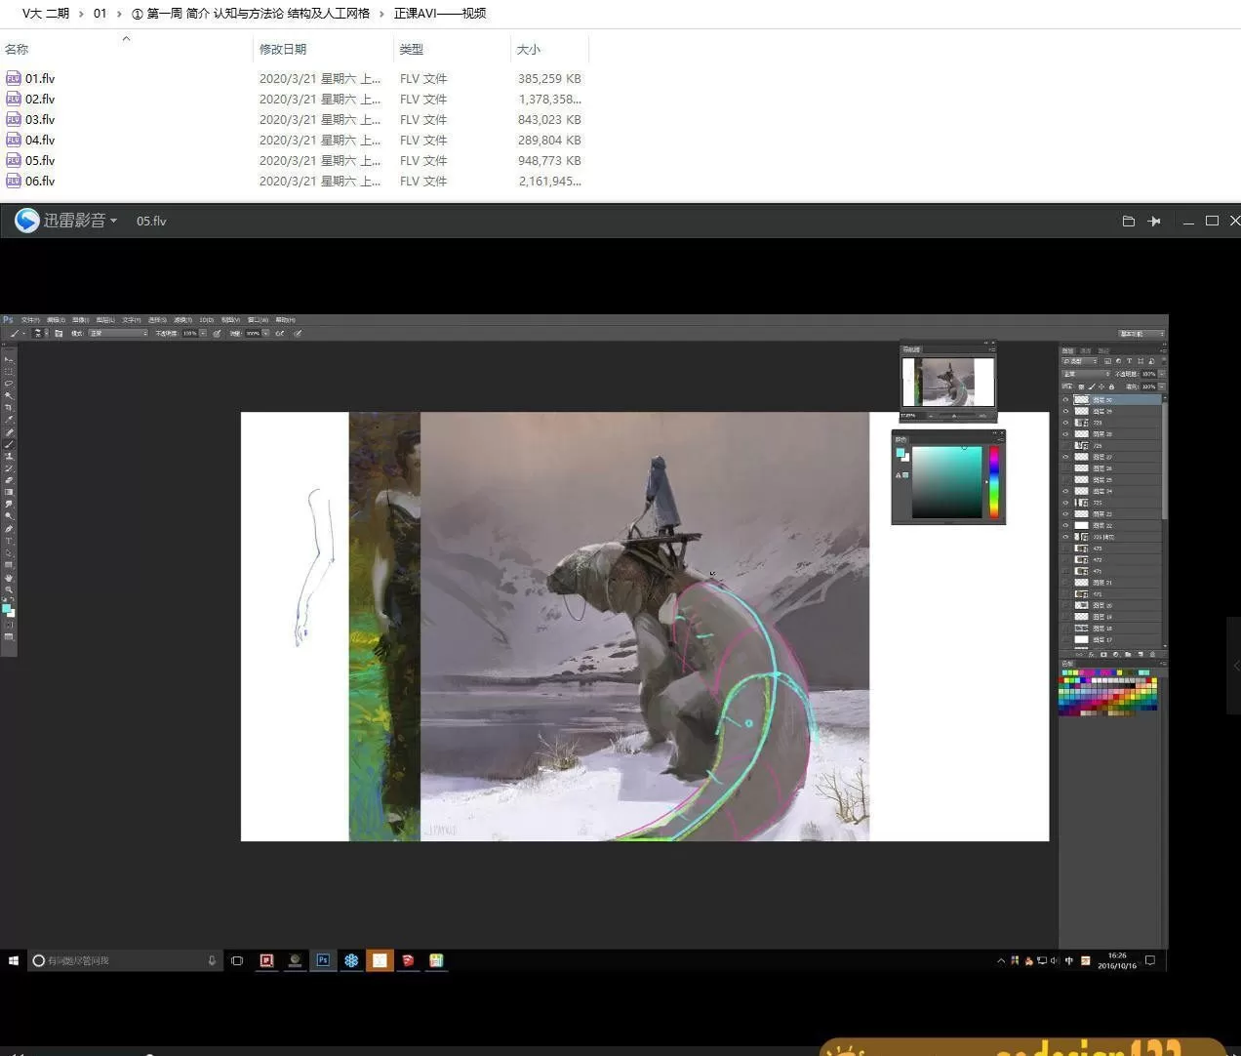This screenshot has width=1241, height=1056.
Task: Open the layer blend mode dropdown set to 正常
Action: click(1083, 373)
